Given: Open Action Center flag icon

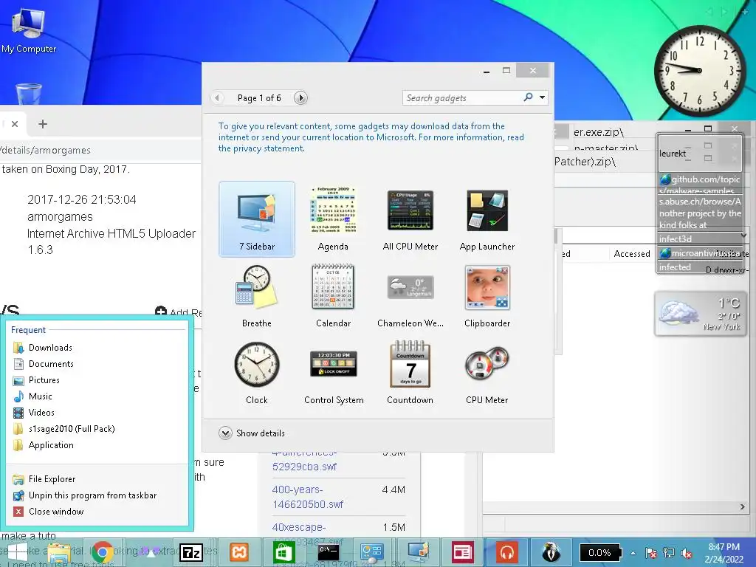Looking at the screenshot, I should (x=650, y=553).
